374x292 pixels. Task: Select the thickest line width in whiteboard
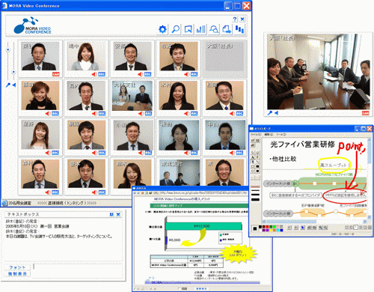(x=255, y=199)
